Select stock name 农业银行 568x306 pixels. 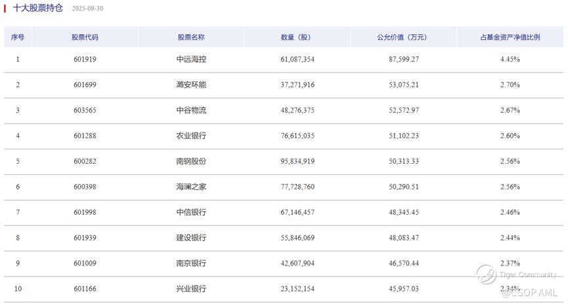[191, 136]
